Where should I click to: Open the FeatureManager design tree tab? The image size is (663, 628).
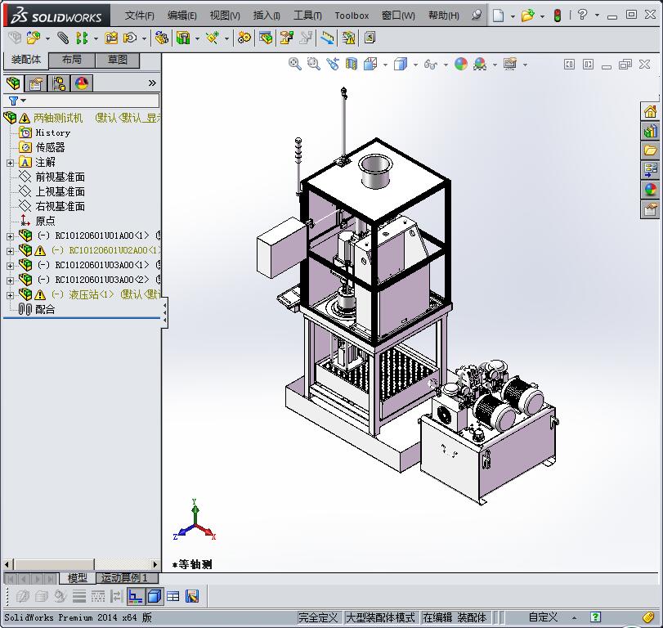tap(14, 83)
